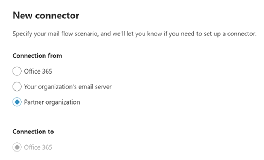Click the blue dot inside the selected radio
This screenshot has width=264, height=160.
[17, 102]
